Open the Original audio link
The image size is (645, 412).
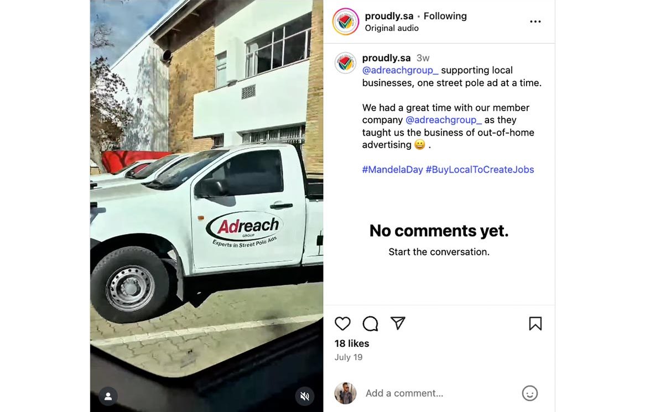(392, 28)
